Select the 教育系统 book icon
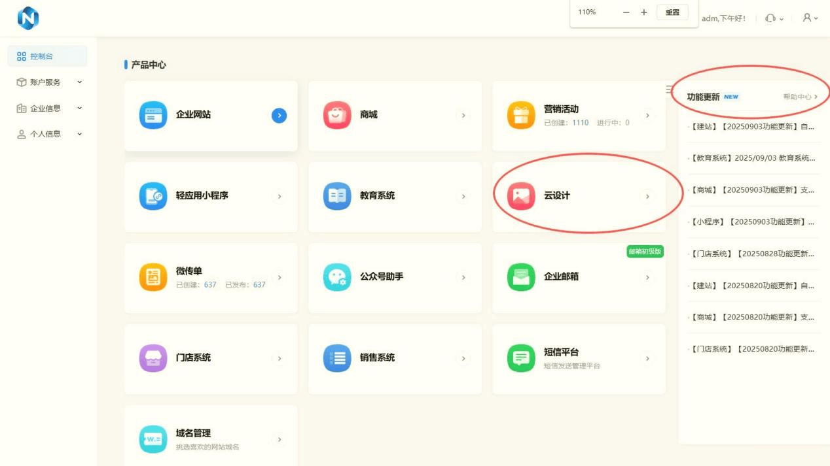The image size is (830, 466). (x=337, y=196)
